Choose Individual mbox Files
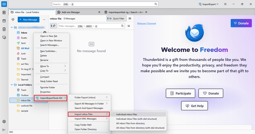Image resolution: width=255 pixels, height=134 pixels. (138, 114)
